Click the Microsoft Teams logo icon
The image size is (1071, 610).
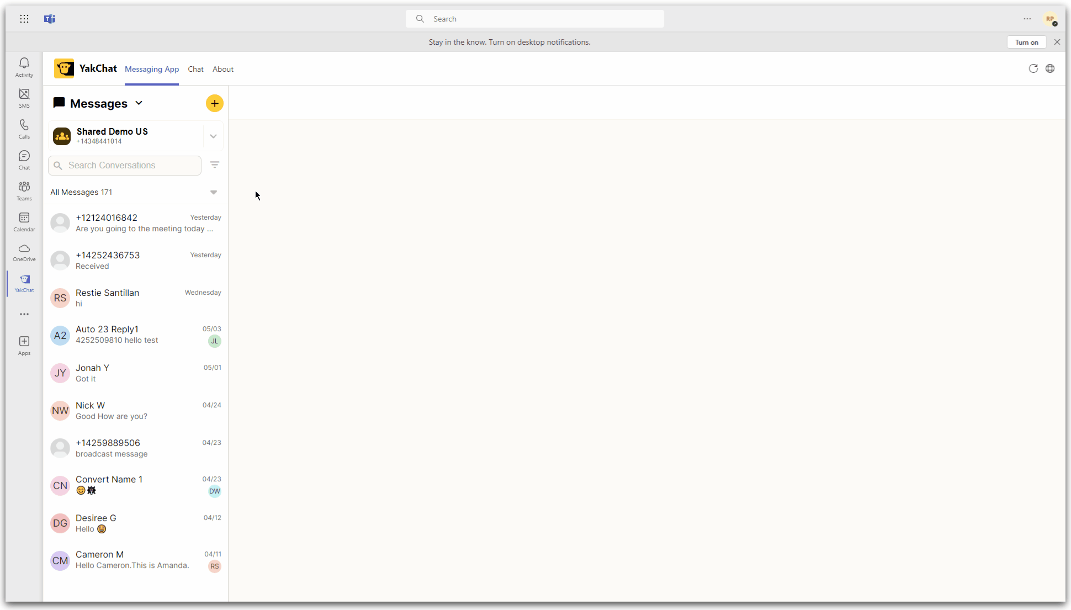click(x=50, y=19)
